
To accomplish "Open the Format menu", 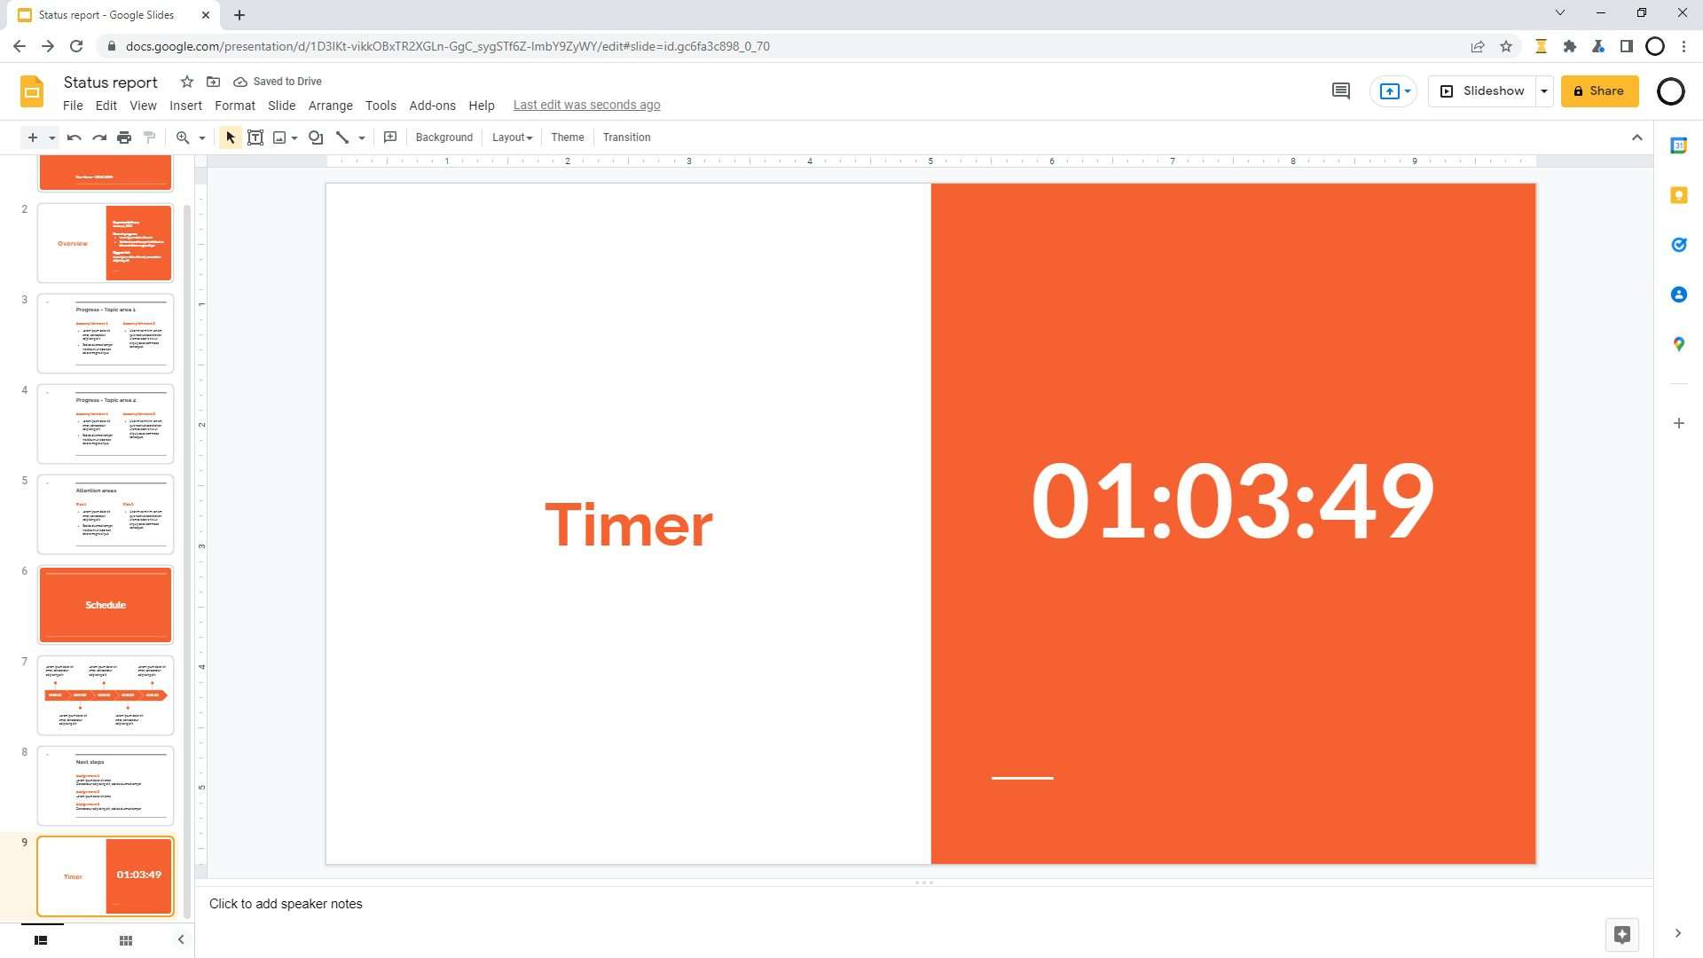I will 234,104.
